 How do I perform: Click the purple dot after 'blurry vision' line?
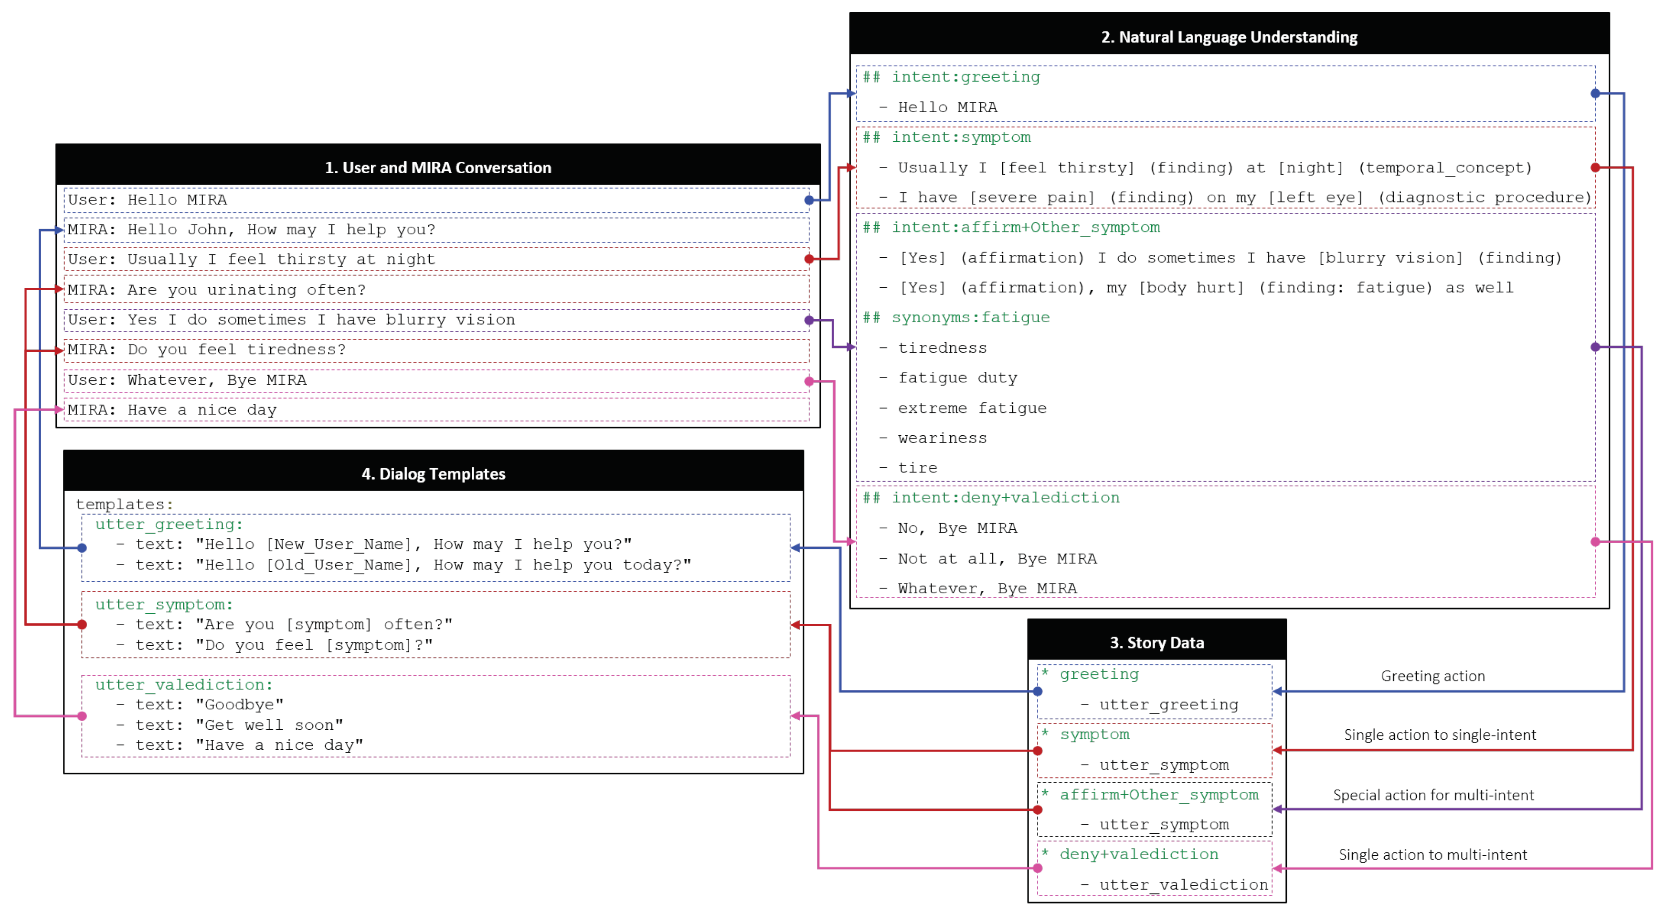808,320
